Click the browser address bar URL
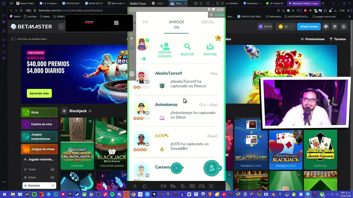Image resolution: width=353 pixels, height=198 pixels. (x=71, y=10)
